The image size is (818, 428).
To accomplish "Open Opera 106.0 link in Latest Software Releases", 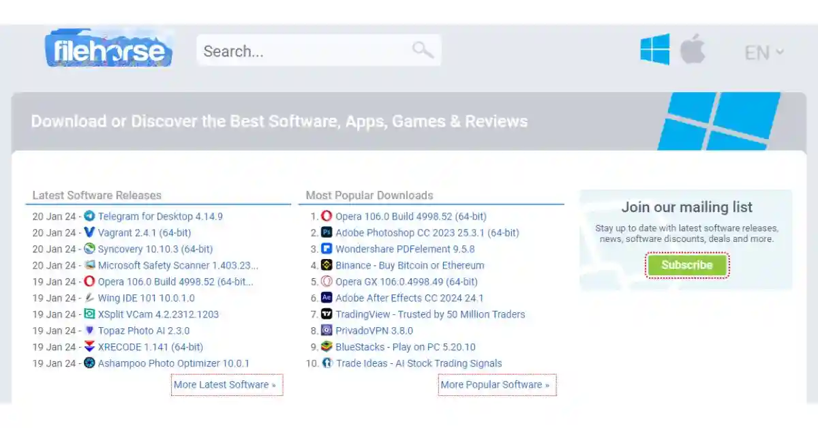I will coord(176,281).
